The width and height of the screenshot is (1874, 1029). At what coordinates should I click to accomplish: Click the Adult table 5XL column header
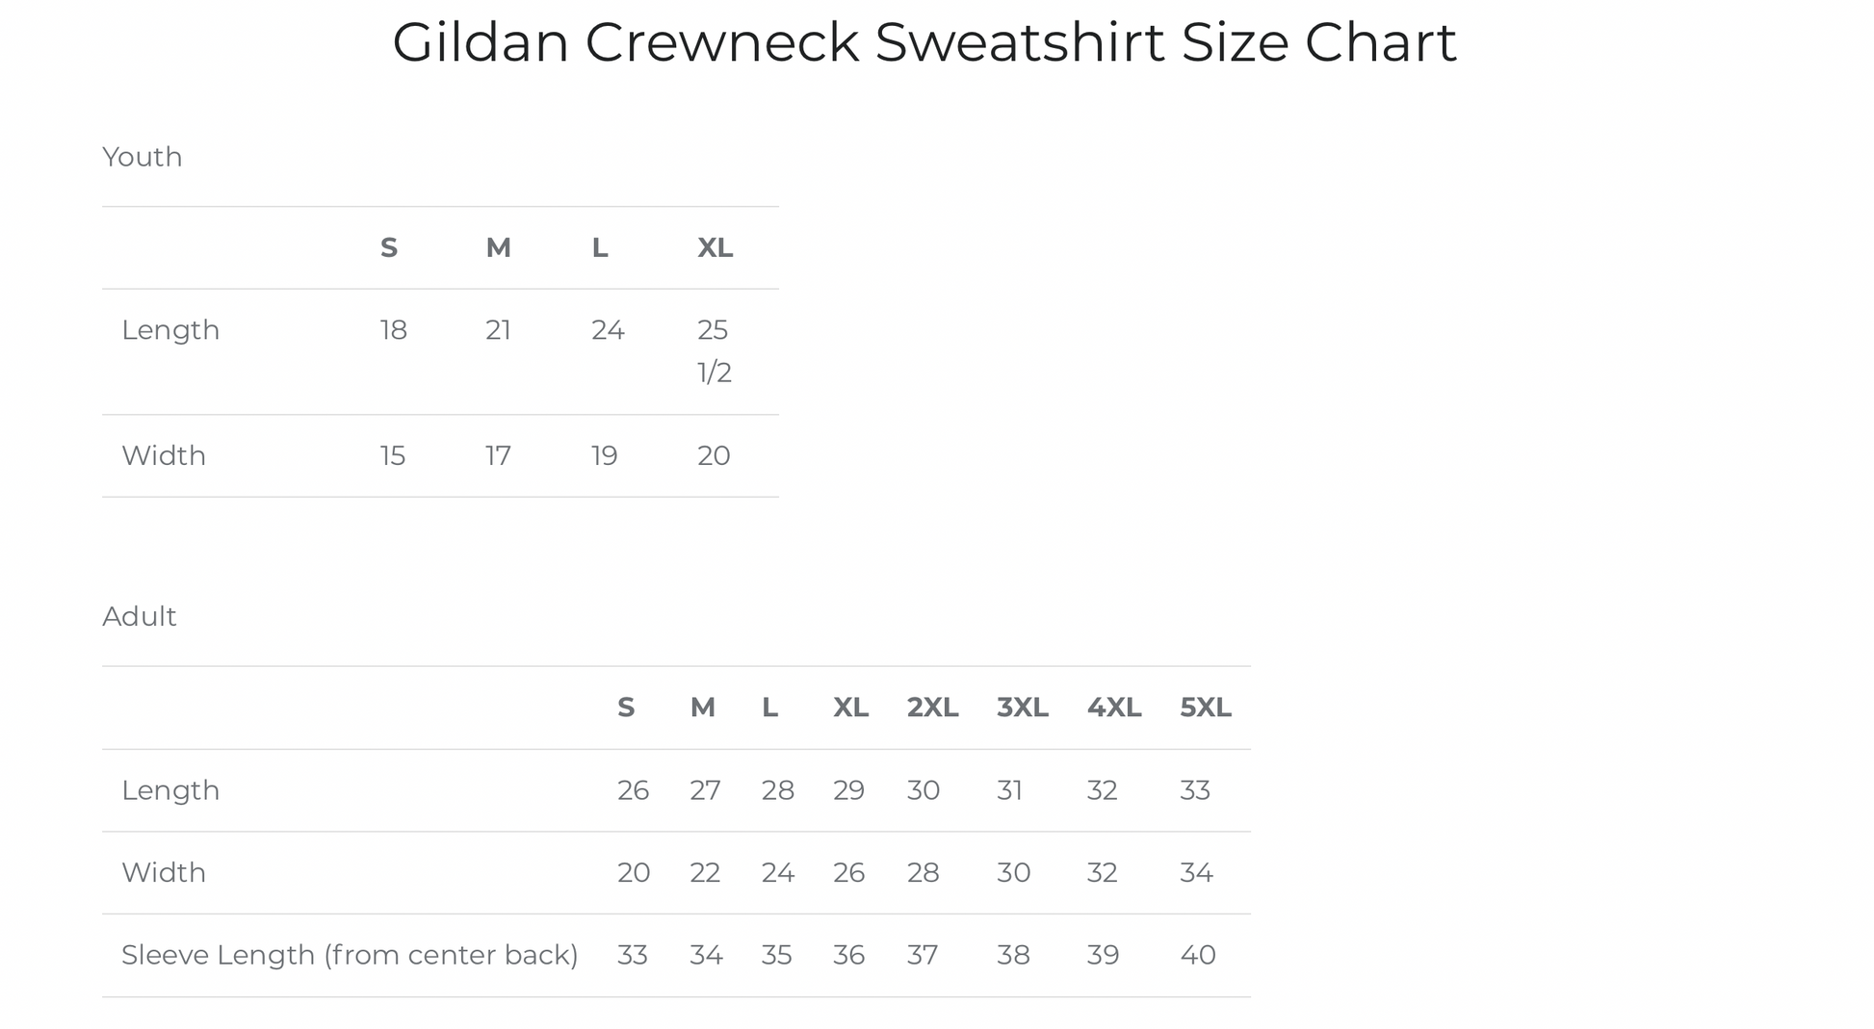[x=1205, y=708]
